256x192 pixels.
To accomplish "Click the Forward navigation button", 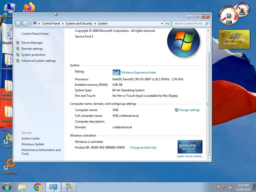I will (x=25, y=24).
